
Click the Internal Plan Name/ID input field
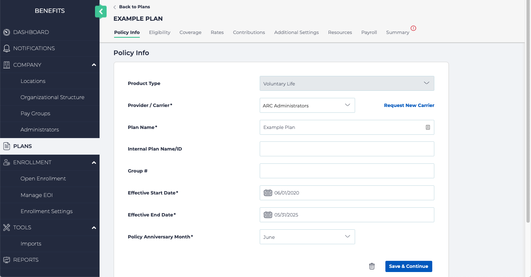[347, 149]
